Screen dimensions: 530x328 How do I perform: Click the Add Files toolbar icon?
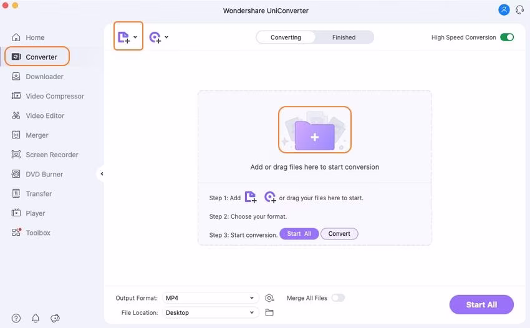click(x=123, y=37)
